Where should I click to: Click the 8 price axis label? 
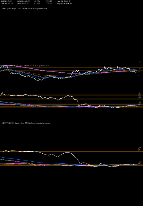coord(139,76)
